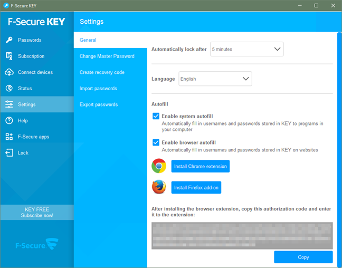Uncheck Enable browser autofill
Viewport: 342px width, 268px height.
(156, 142)
